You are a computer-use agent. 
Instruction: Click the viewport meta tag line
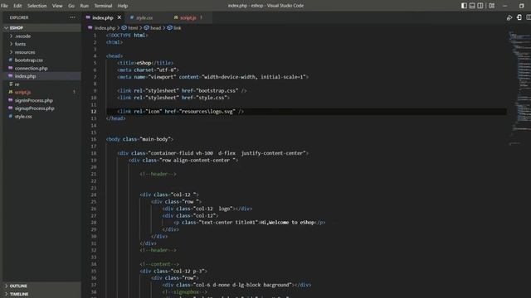(213, 77)
